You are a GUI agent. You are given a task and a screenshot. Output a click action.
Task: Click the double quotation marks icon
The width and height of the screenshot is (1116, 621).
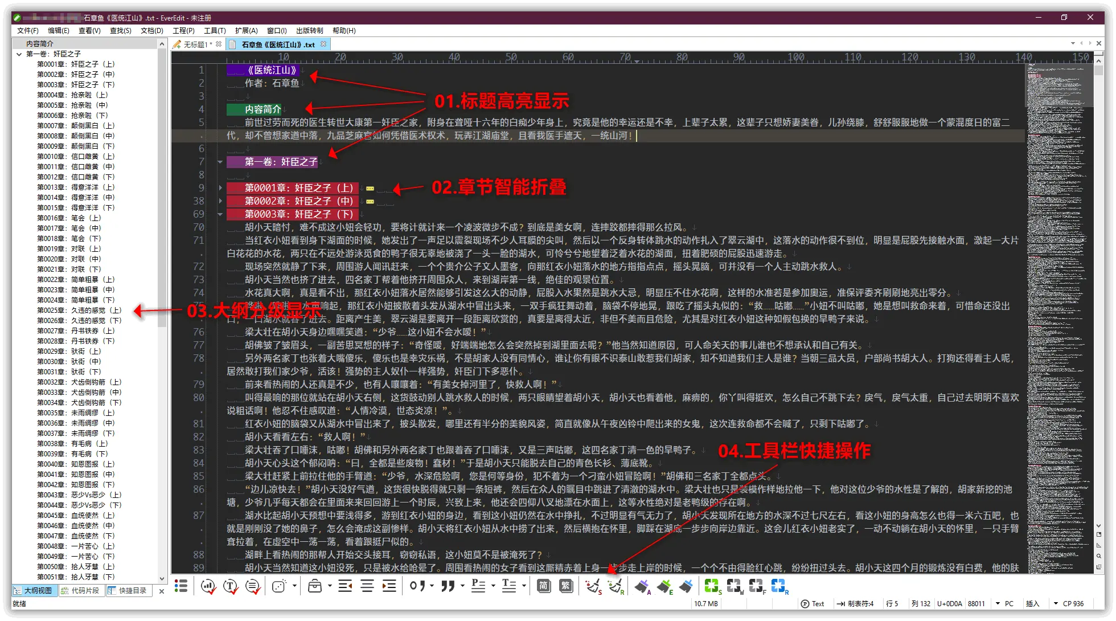point(448,586)
